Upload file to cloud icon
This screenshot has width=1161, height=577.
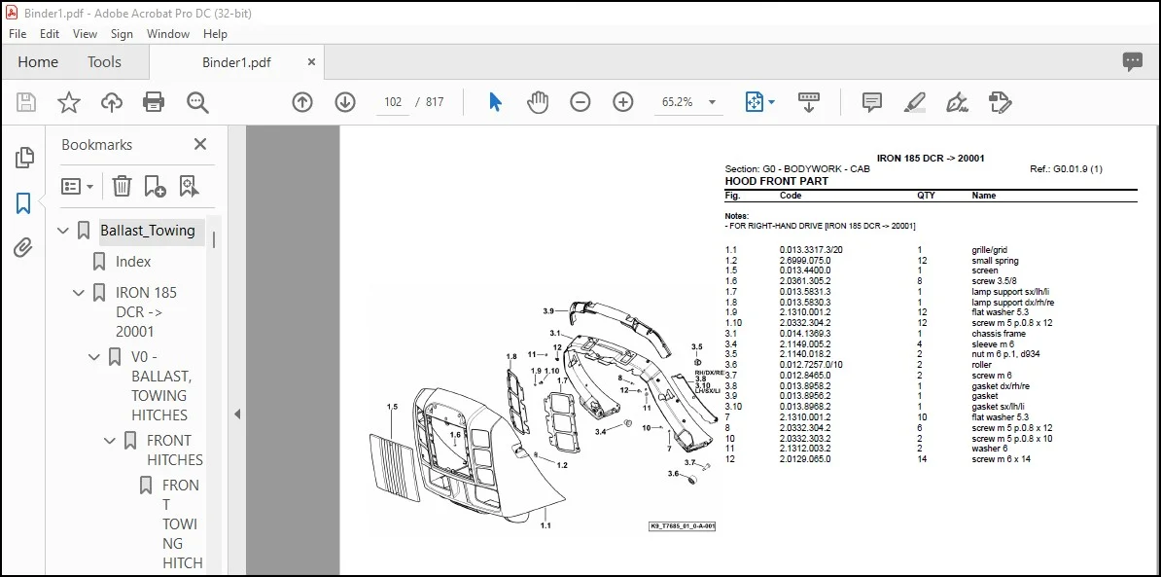coord(111,102)
